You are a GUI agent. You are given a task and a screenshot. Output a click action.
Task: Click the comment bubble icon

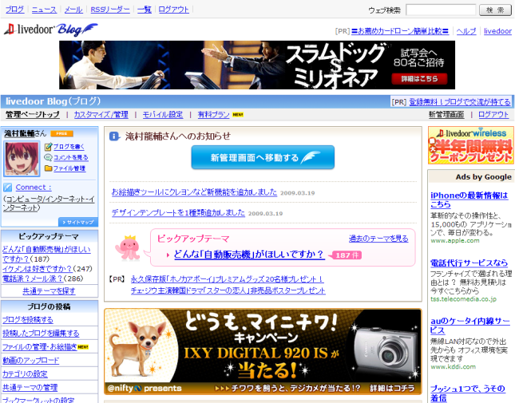pos(48,157)
